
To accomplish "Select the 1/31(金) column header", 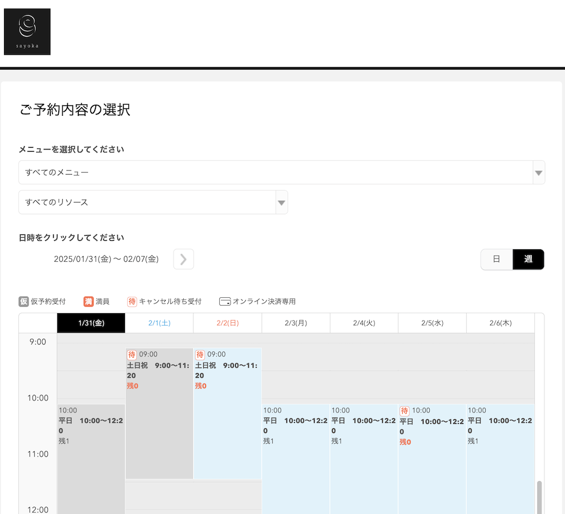I will (x=91, y=323).
